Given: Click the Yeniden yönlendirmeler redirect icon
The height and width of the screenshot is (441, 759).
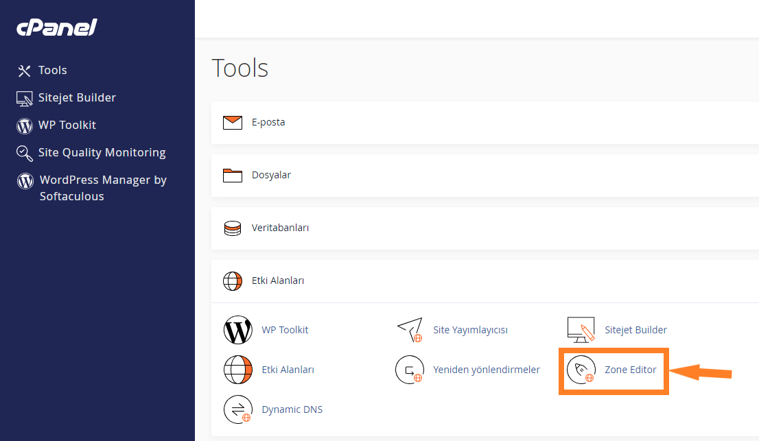Looking at the screenshot, I should pyautogui.click(x=410, y=370).
